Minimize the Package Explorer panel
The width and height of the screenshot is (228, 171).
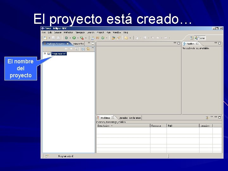[x=89, y=43]
